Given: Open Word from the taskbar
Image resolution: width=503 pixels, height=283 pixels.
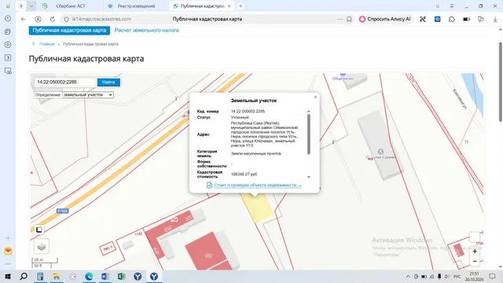Looking at the screenshot, I should 105,276.
